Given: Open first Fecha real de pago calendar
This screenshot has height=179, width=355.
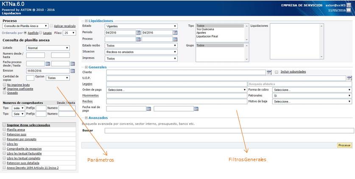Looking at the screenshot, I should pyautogui.click(x=148, y=109).
